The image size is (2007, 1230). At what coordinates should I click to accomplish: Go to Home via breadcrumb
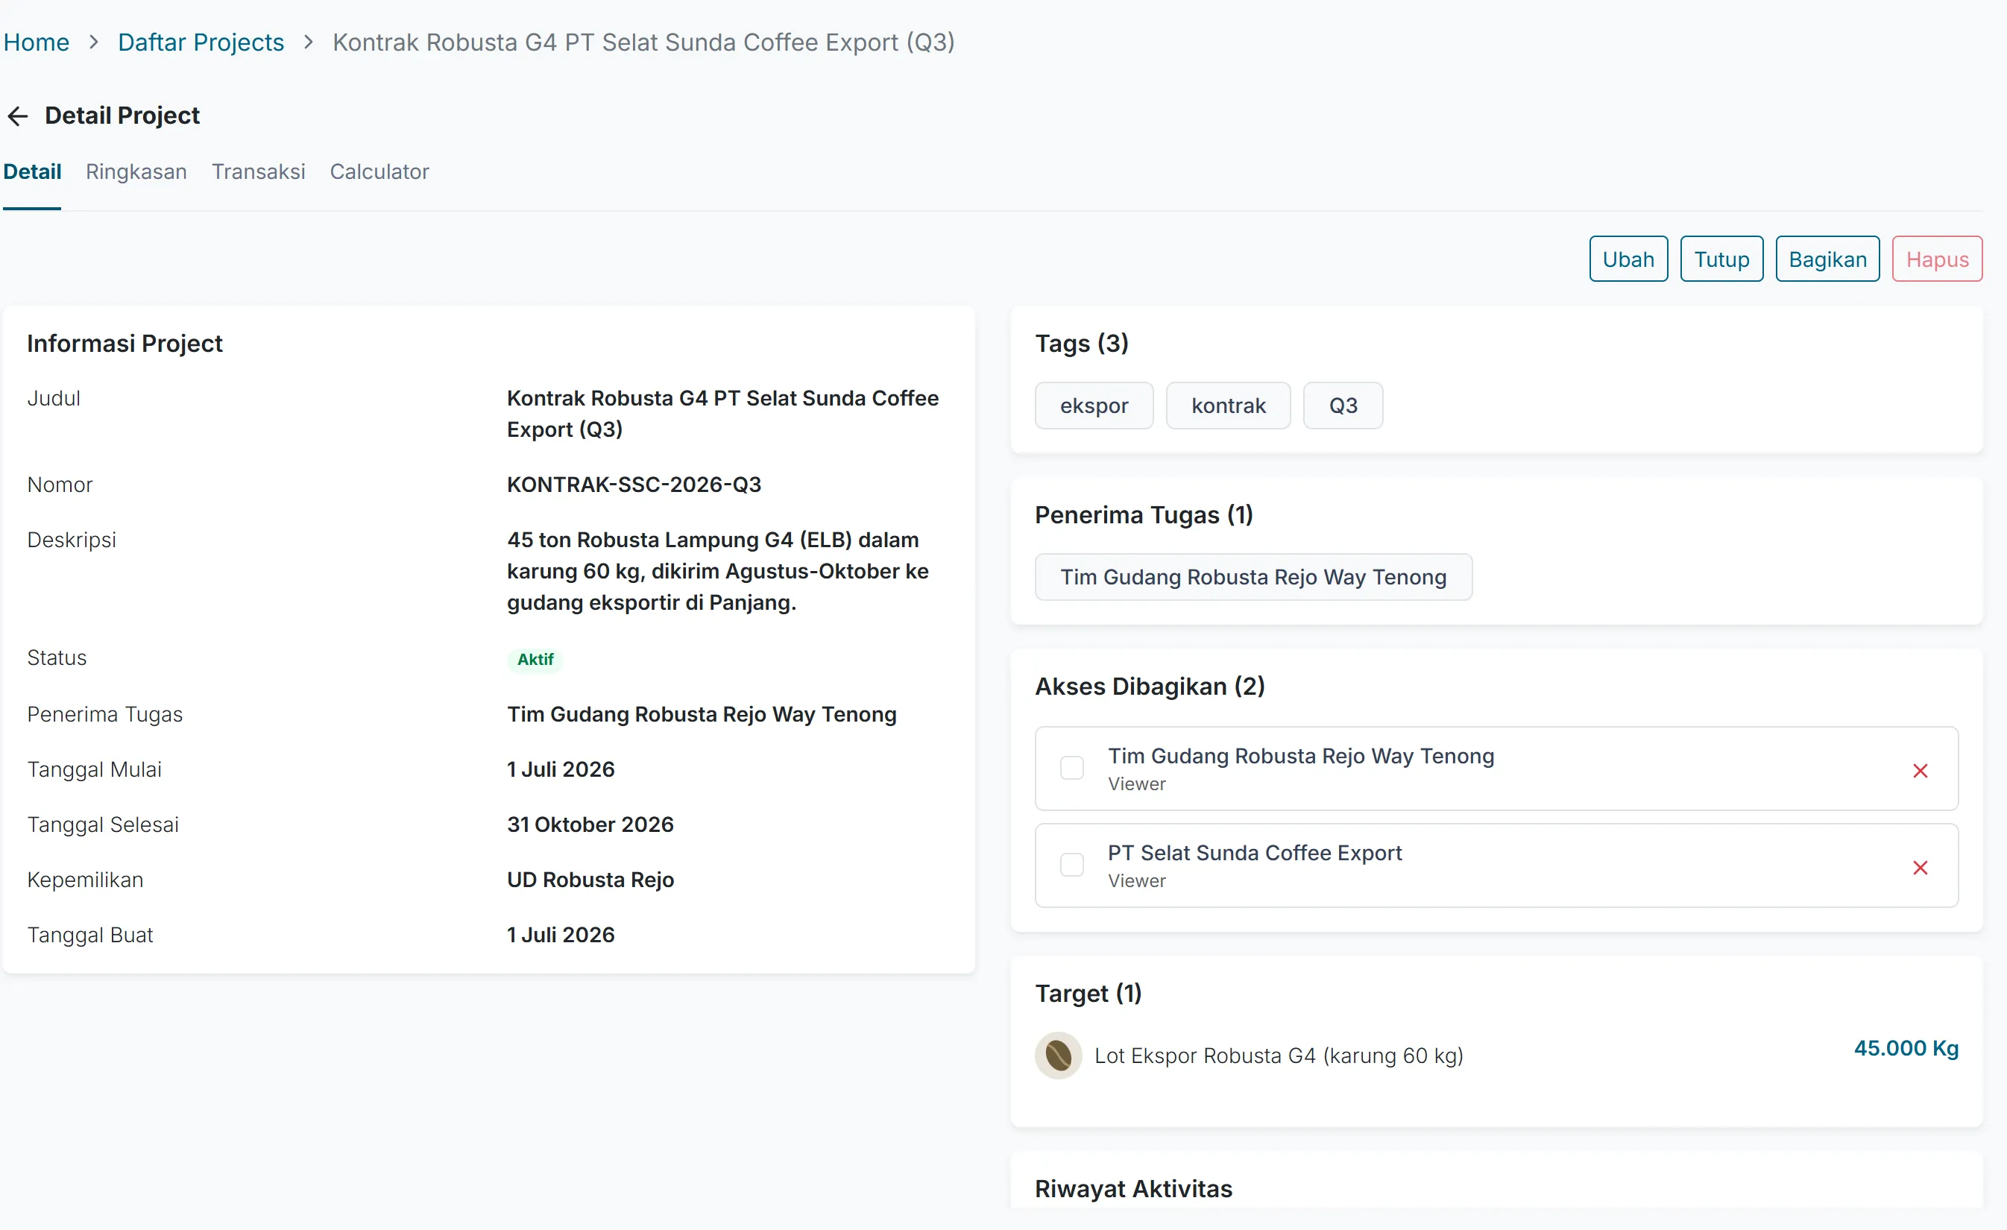pos(37,42)
